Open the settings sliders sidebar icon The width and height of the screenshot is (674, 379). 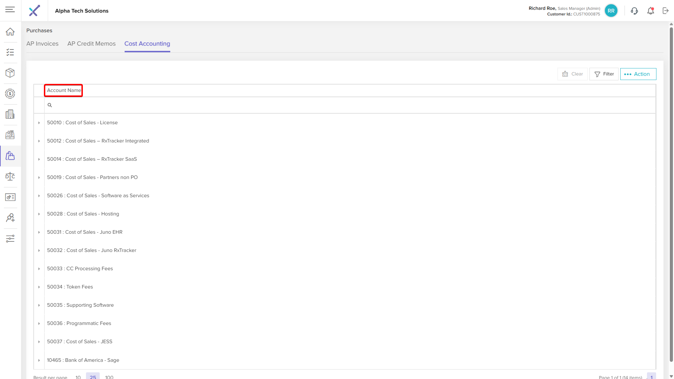pyautogui.click(x=10, y=239)
